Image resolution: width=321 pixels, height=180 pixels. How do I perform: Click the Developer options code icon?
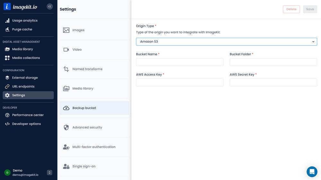7,124
